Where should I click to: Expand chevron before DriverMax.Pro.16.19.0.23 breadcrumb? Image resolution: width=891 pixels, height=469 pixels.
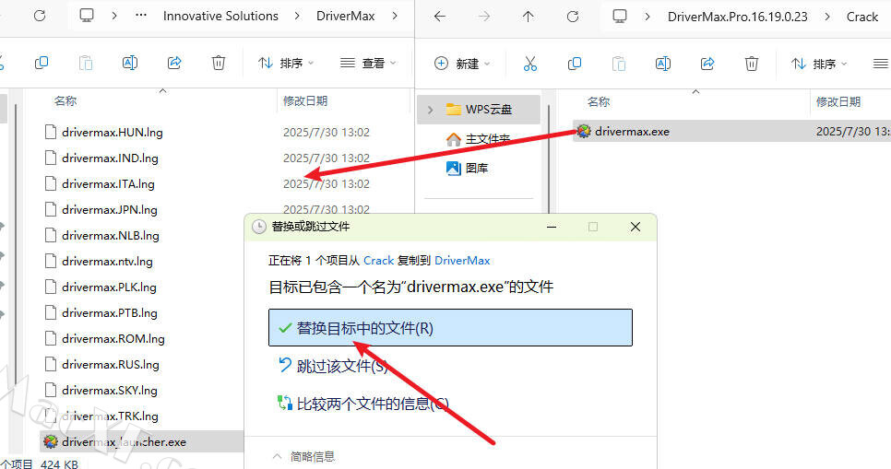(x=647, y=17)
